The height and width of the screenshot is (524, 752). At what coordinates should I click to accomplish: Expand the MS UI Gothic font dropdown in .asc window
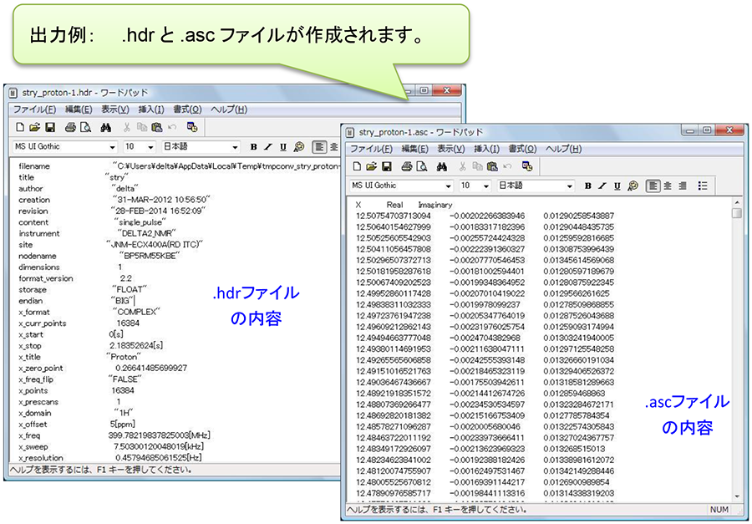(448, 186)
